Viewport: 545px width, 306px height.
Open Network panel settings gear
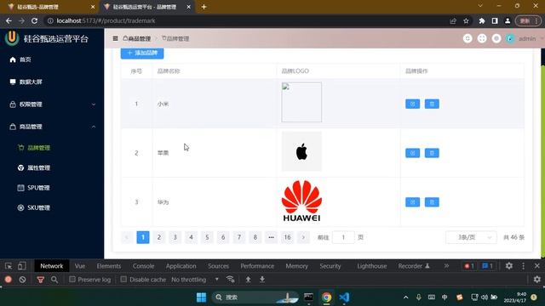537,280
